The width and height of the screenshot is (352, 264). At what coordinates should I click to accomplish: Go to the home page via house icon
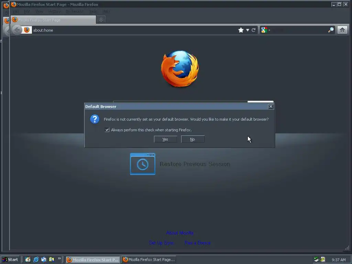[342, 30]
